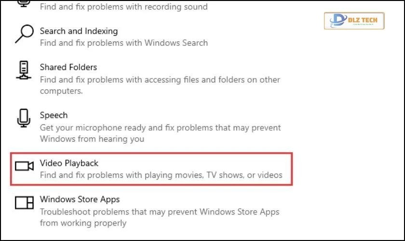Click the Search and Indexing magnifier icon
Viewport: 405px width, 241px height.
(x=24, y=35)
